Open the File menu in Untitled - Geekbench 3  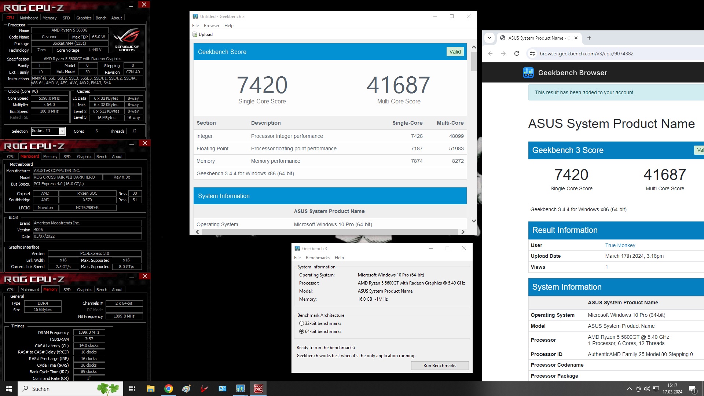pos(195,26)
